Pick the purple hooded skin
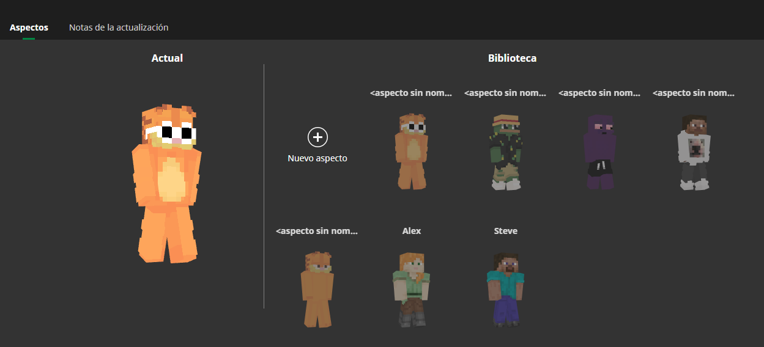Viewport: 764px width, 347px height. (599, 152)
